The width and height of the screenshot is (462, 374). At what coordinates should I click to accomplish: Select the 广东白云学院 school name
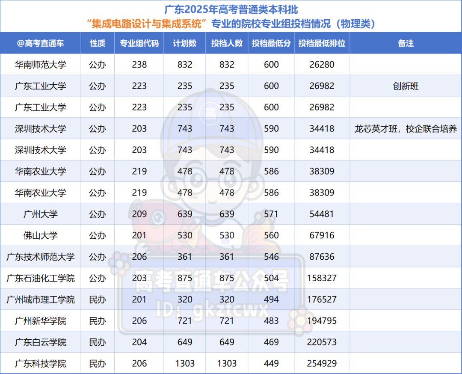[x=40, y=342]
